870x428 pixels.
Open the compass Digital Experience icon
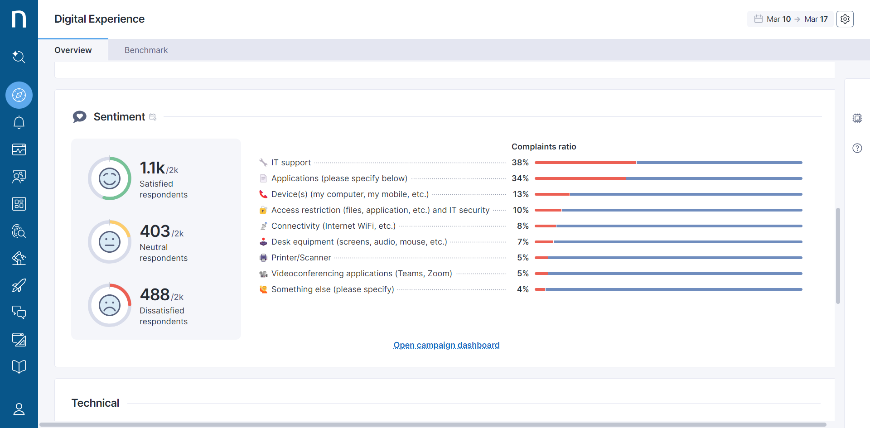[x=19, y=95]
